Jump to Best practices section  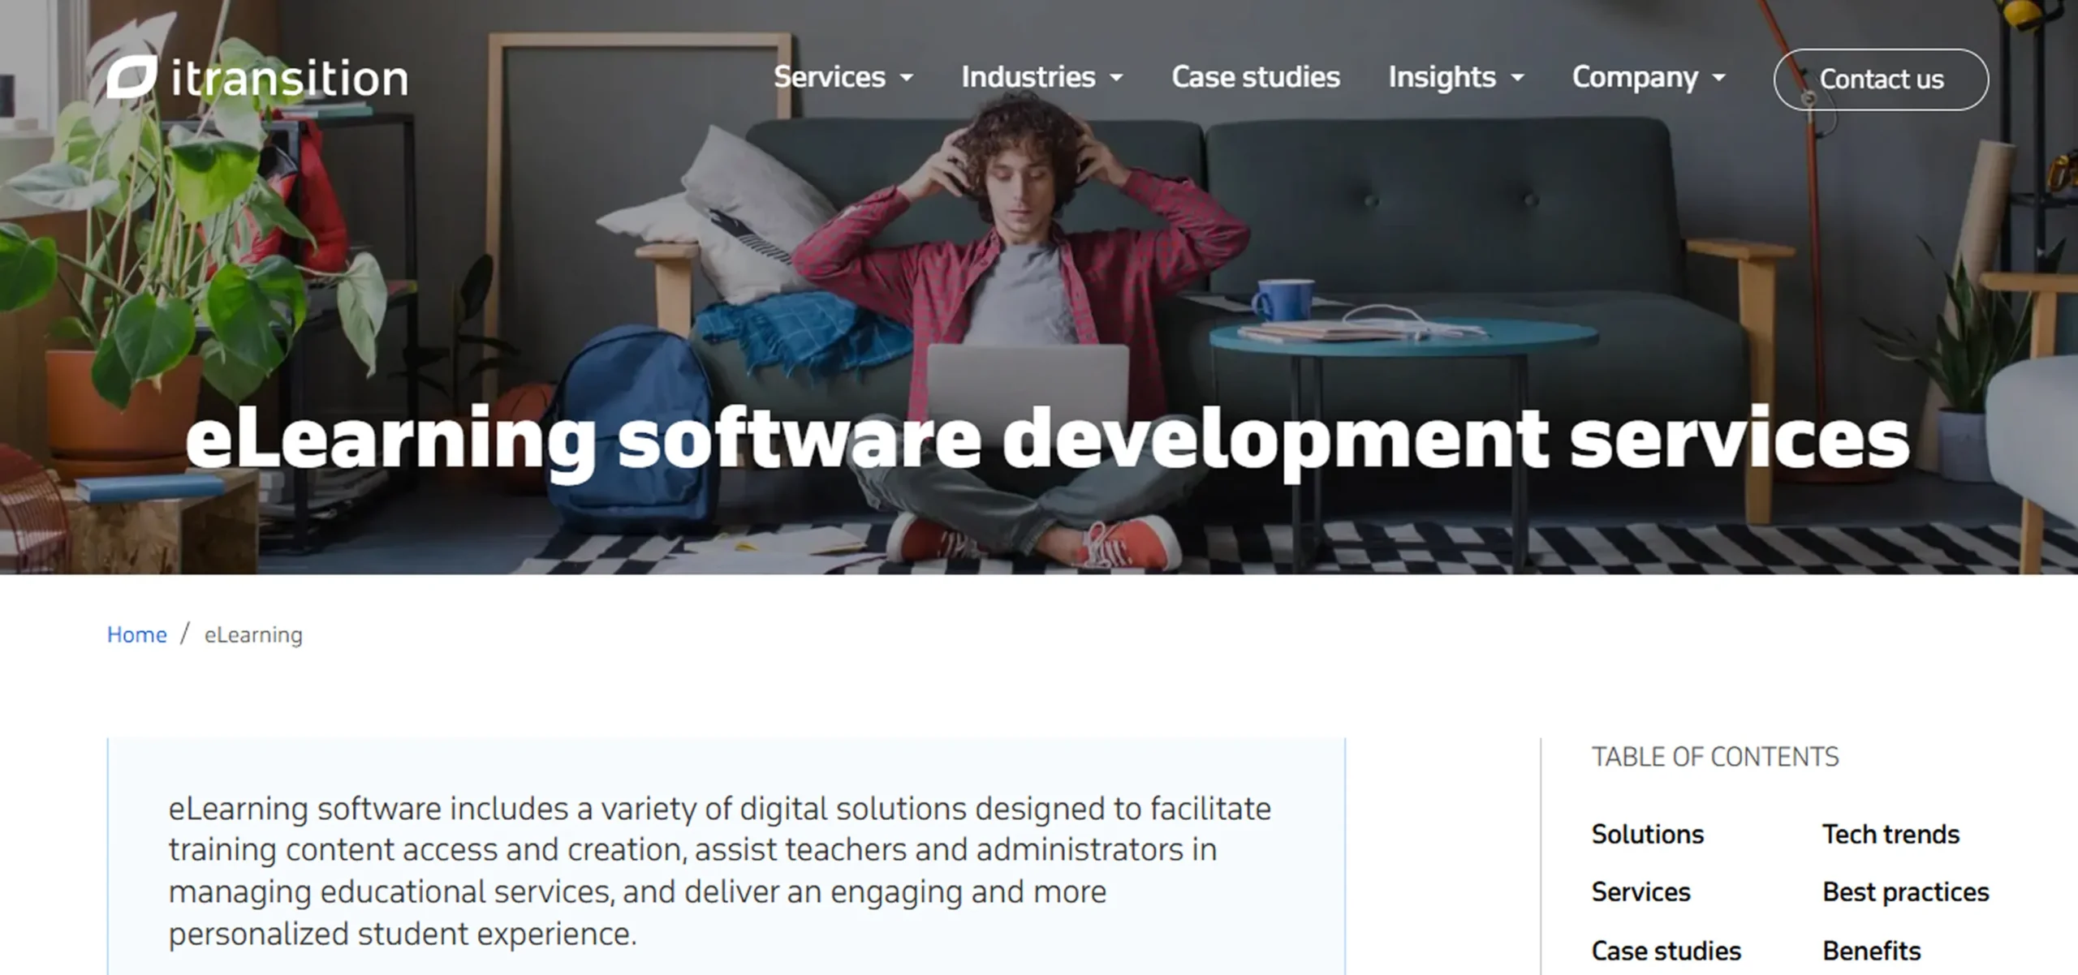[x=1905, y=891]
